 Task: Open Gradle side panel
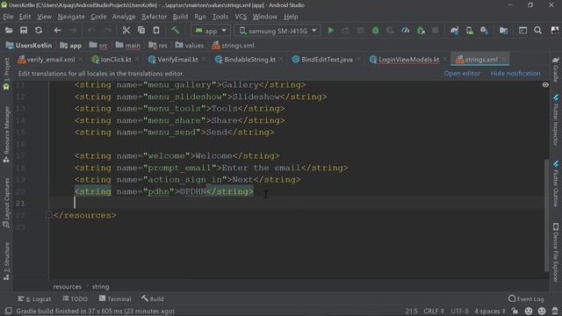[556, 69]
